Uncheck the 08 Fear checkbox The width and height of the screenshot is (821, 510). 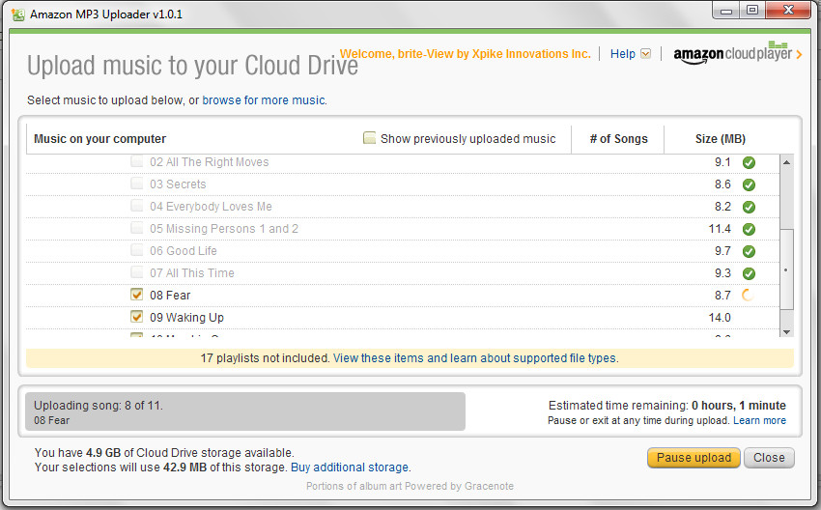pos(136,295)
